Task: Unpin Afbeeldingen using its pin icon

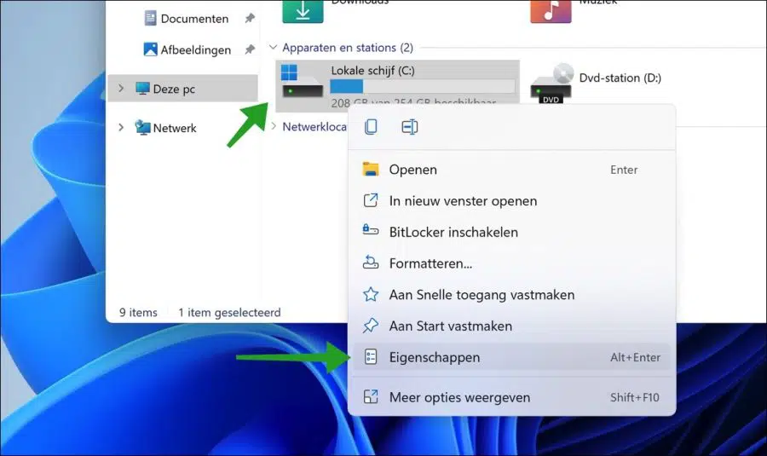Action: tap(250, 49)
